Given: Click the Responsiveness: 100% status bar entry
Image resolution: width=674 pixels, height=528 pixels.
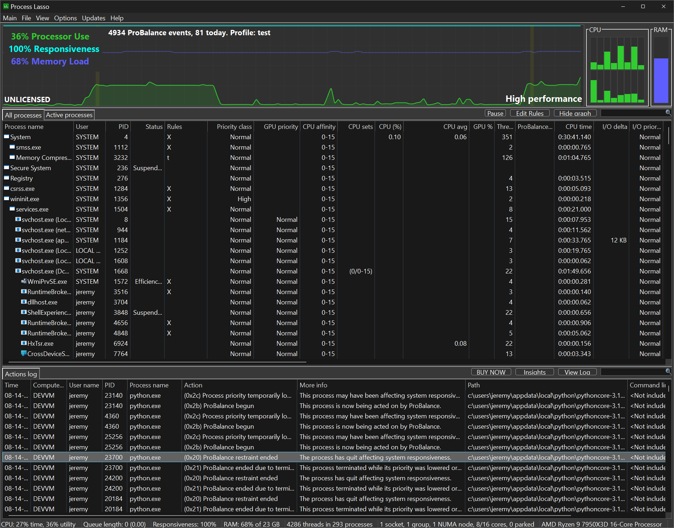Looking at the screenshot, I should tap(184, 524).
